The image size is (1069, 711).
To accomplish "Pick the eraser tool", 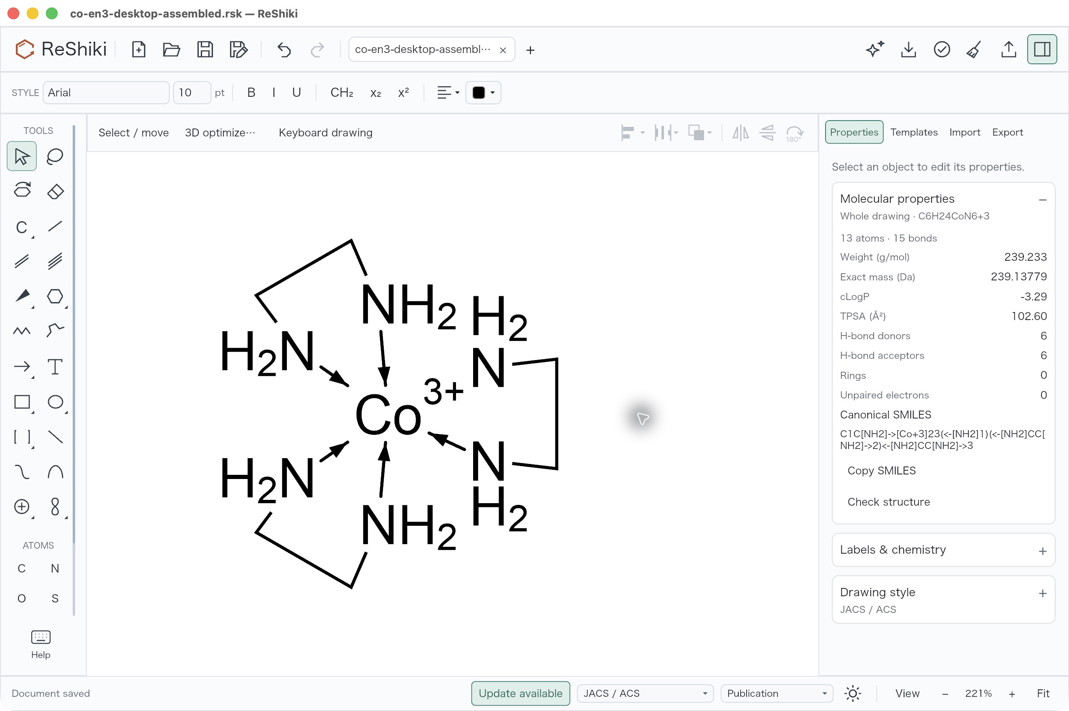I will (x=55, y=191).
